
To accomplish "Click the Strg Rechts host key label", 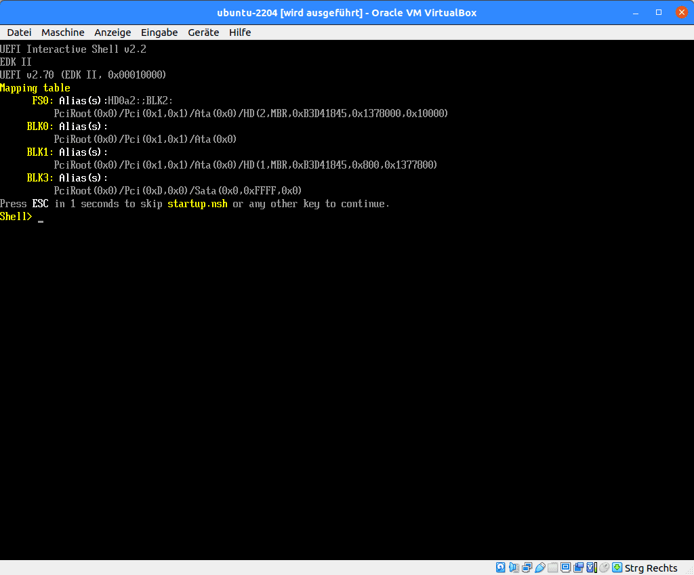I will click(651, 568).
